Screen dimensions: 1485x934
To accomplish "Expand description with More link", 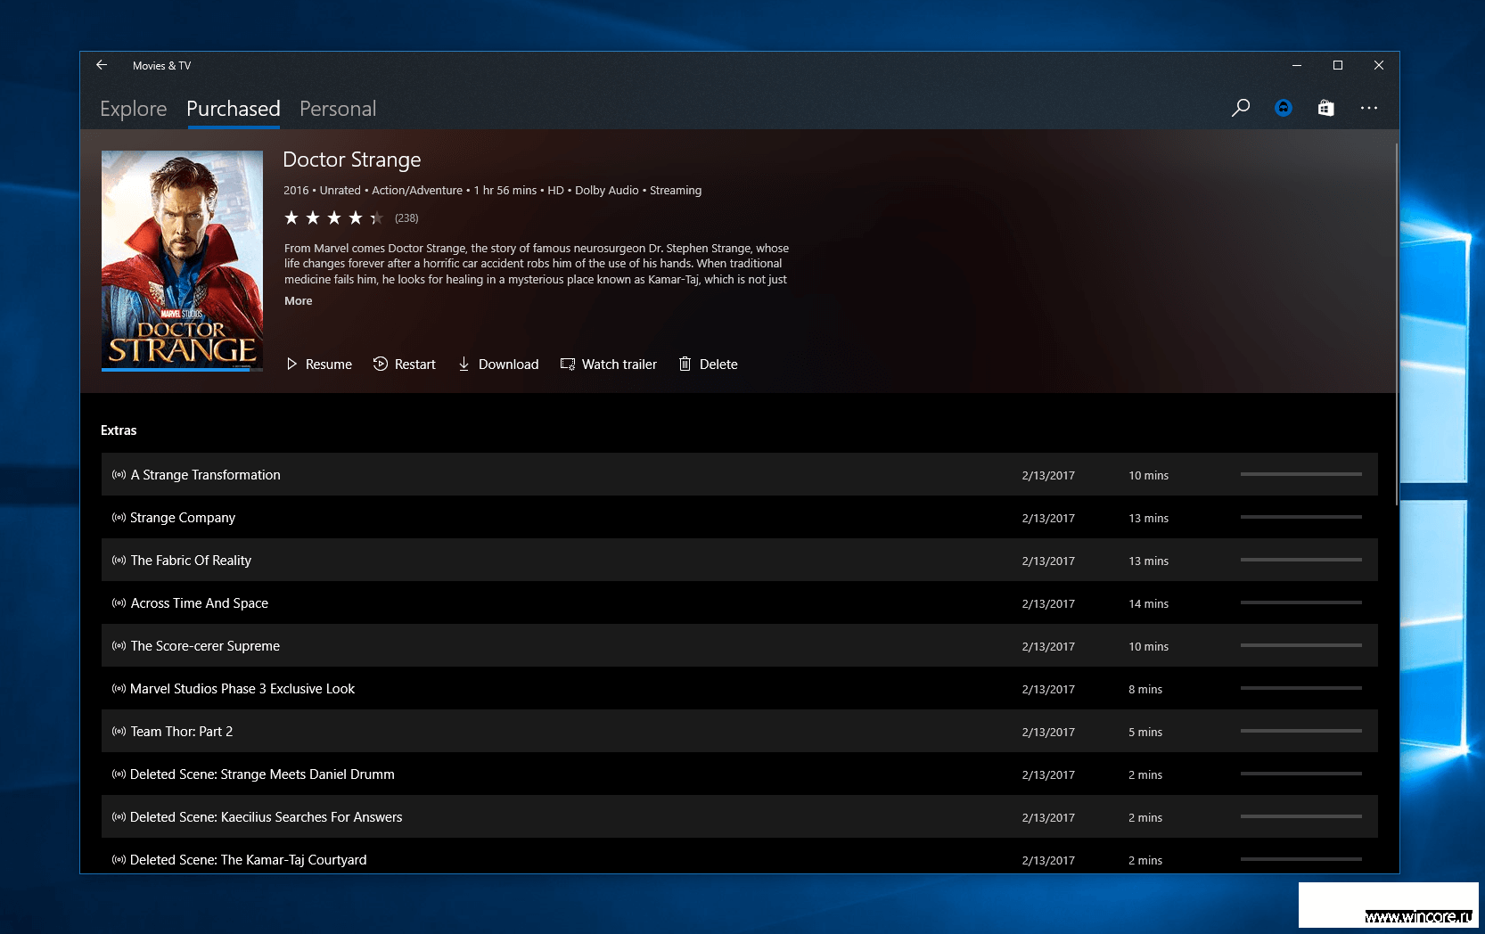I will coord(299,301).
